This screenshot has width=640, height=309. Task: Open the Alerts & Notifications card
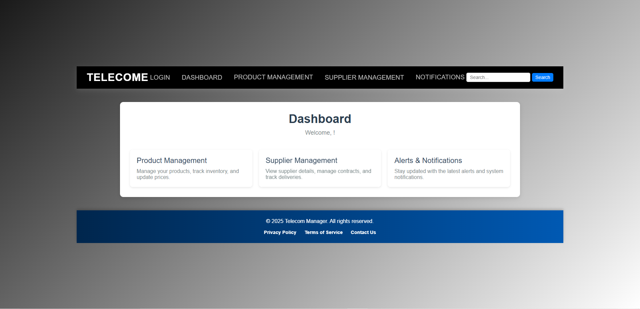(448, 168)
